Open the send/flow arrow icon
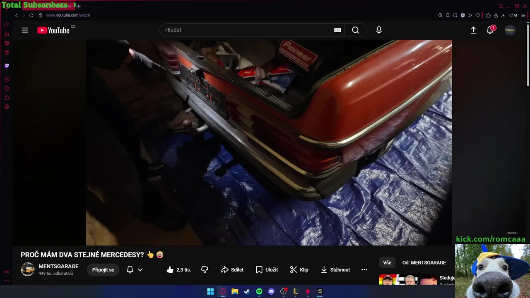This screenshot has height=298, width=530. (470, 15)
